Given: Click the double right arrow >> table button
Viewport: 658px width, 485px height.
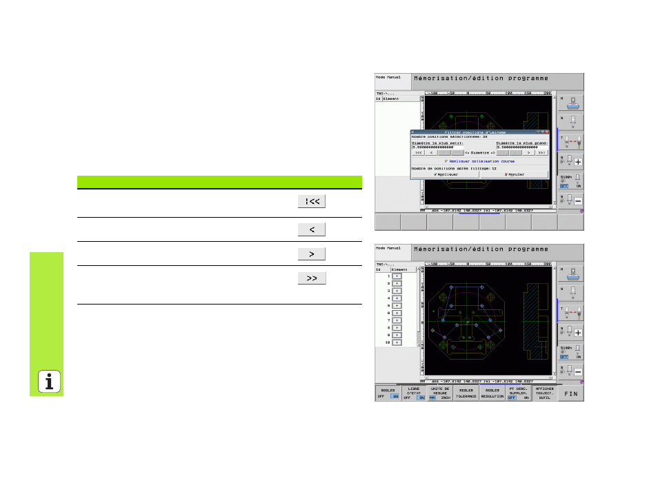Looking at the screenshot, I should coord(311,278).
